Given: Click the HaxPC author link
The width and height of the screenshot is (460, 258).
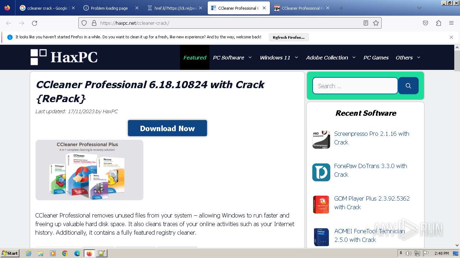Looking at the screenshot, I should [x=110, y=111].
